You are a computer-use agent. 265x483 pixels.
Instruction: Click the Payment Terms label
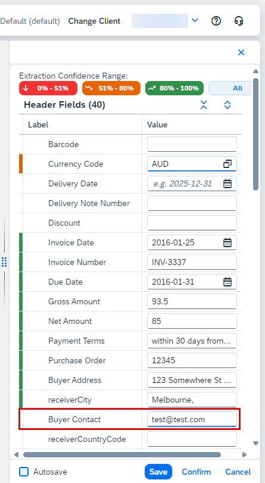coord(76,341)
